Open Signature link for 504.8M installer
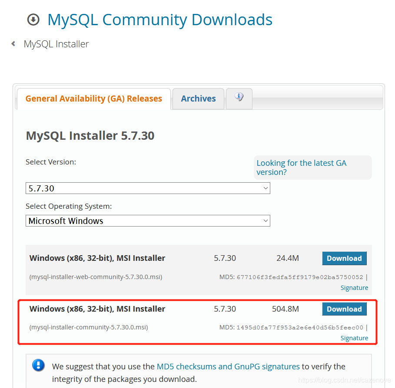The height and width of the screenshot is (388, 395). 354,338
